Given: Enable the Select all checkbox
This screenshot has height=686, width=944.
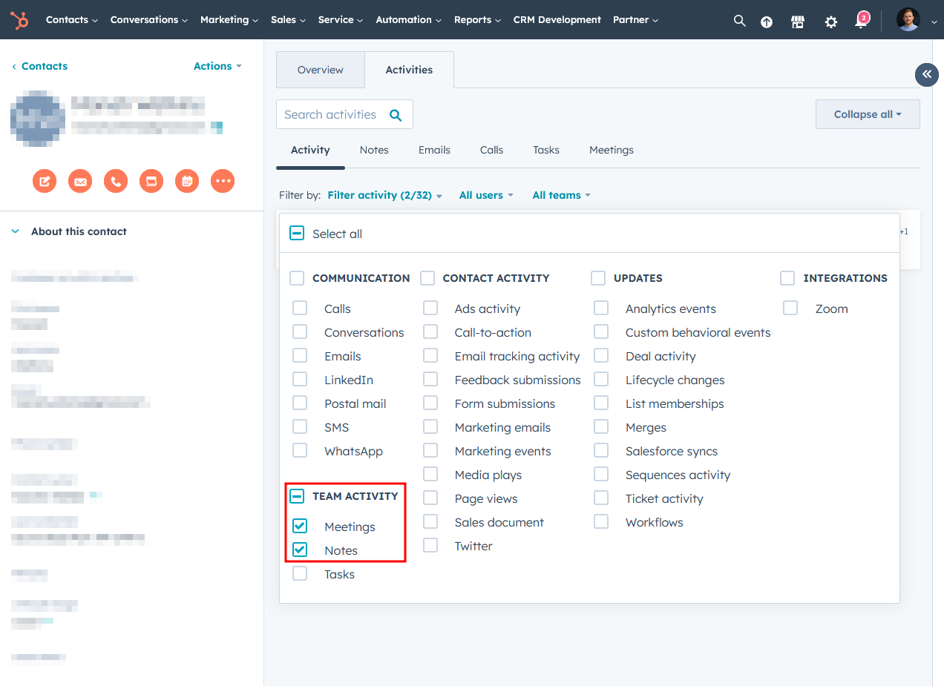Looking at the screenshot, I should tap(296, 232).
